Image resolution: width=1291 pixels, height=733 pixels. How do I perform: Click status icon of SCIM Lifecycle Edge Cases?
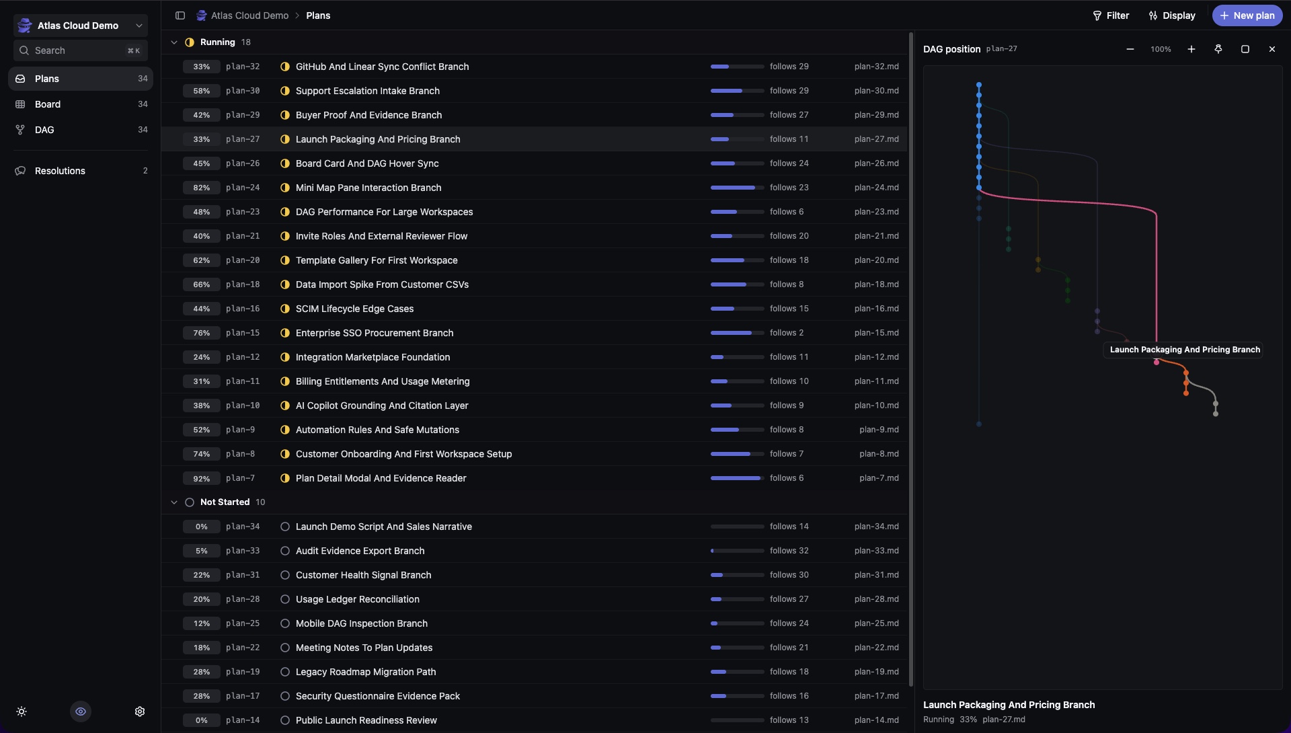click(x=285, y=309)
